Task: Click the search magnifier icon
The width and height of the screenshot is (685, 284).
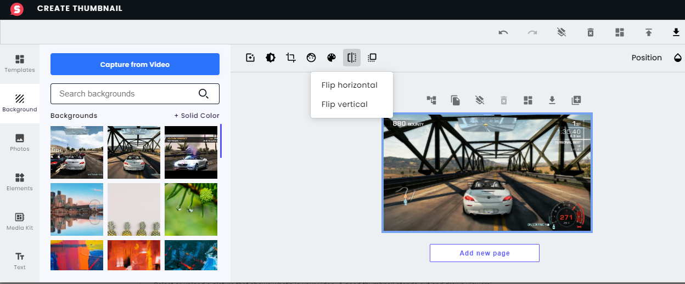Action: 204,94
